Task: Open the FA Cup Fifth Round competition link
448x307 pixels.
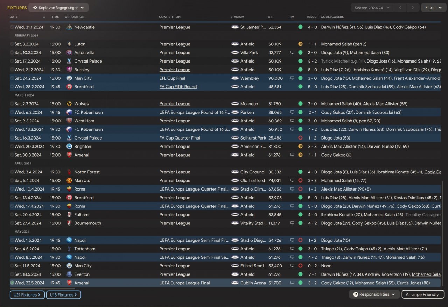Action: click(x=178, y=87)
